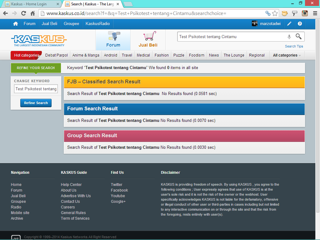Viewport: 320px width, 240px height.
Task: Open the News category
Action: [214, 55]
